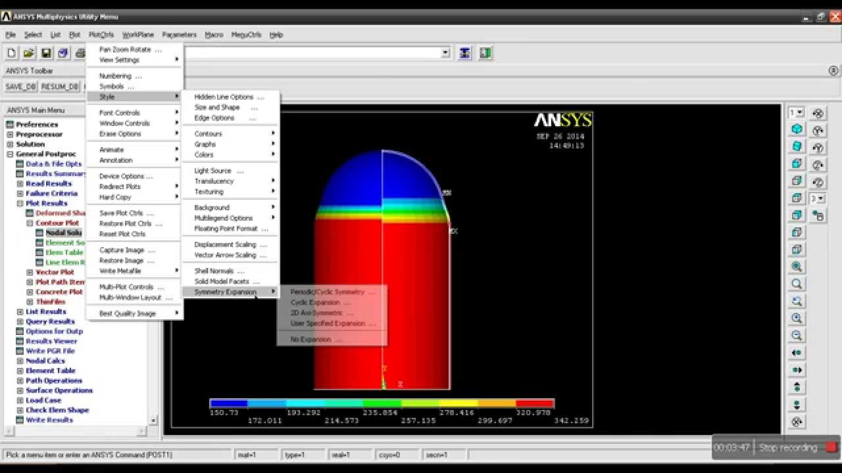Click Preferences in ANSYS Main Menu
842x473 pixels.
click(37, 124)
